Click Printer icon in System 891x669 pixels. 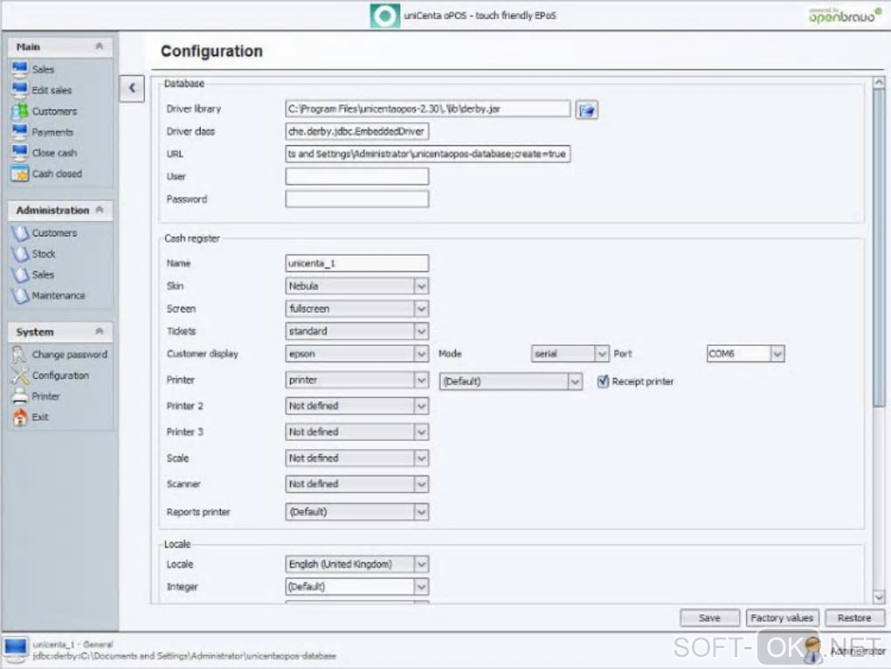coord(19,396)
